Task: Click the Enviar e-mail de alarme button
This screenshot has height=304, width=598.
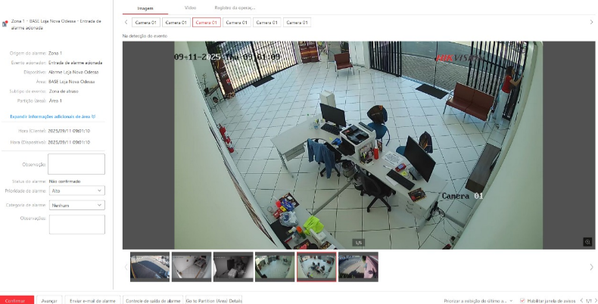Action: (x=92, y=300)
